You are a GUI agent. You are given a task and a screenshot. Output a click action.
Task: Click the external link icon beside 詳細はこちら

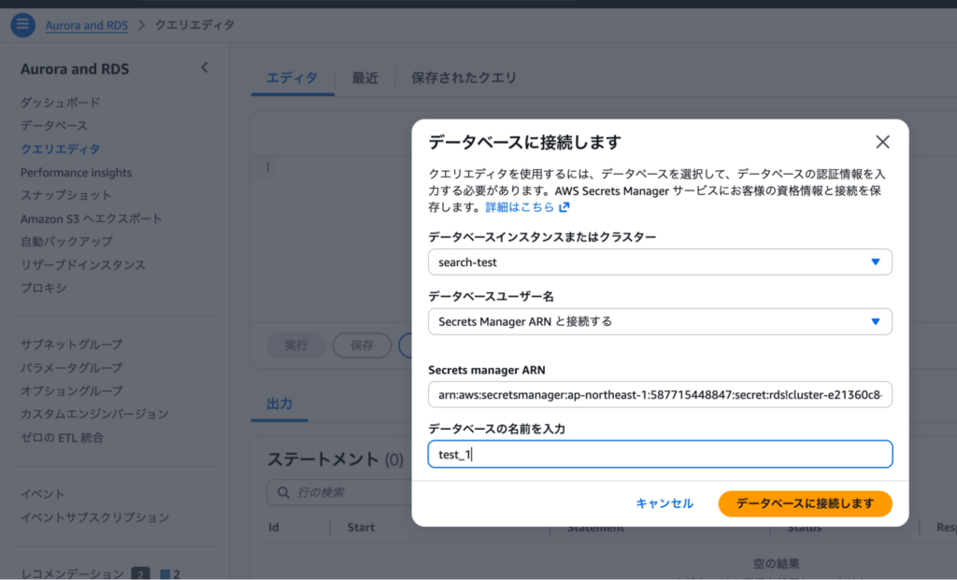pos(564,207)
